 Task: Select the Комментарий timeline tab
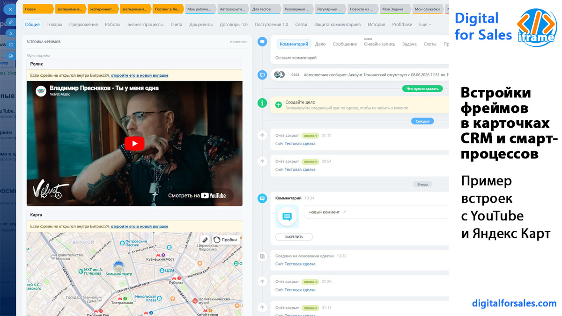[x=294, y=44]
